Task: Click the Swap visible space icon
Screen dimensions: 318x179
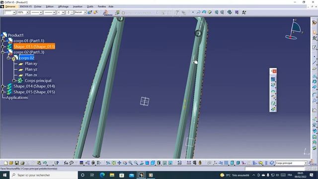Action: [170, 163]
